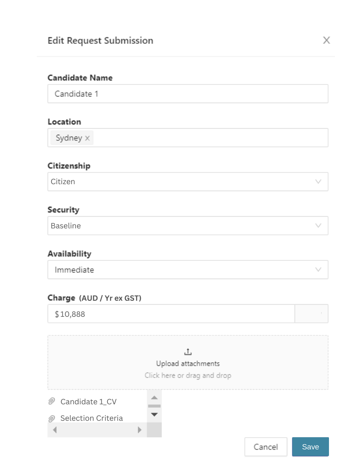Screen dimensions: 355x468
Task: Click the charge currency stepper control
Action: pos(311,313)
